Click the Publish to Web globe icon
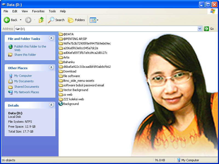219x164 pixels. tap(10, 47)
